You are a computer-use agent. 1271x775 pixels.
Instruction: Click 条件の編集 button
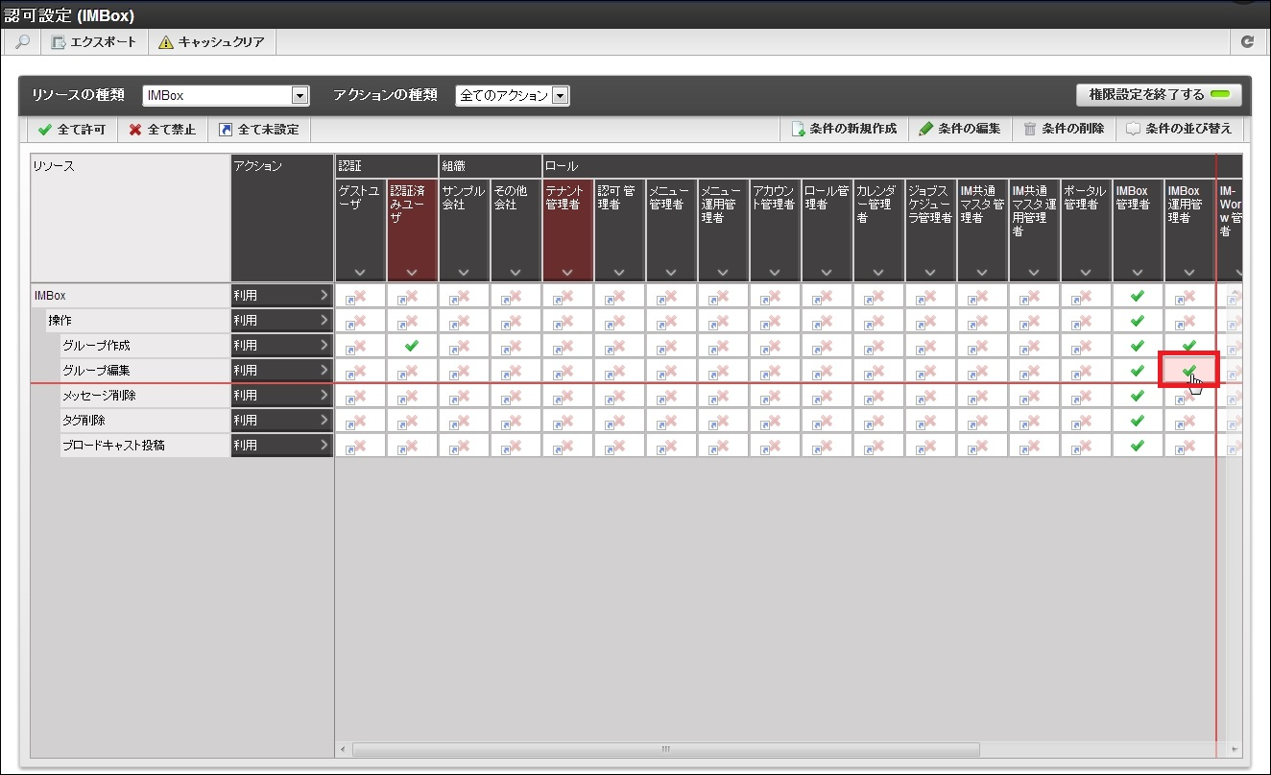959,129
